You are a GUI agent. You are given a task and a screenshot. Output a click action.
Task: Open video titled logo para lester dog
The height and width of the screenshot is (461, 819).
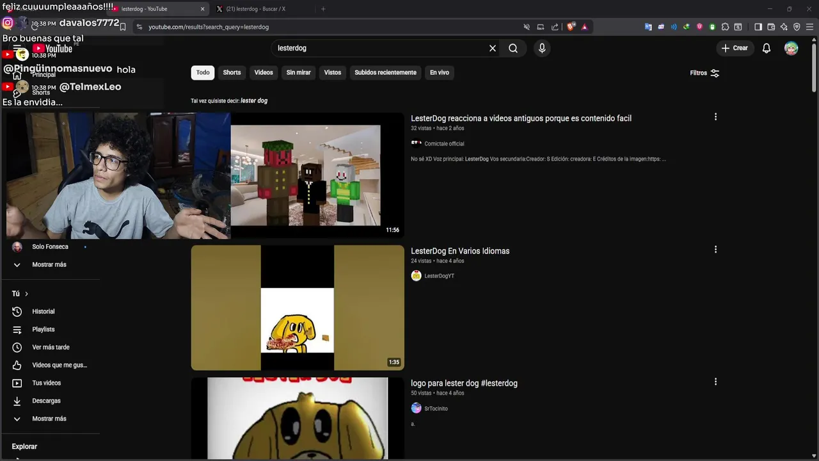[464, 383]
